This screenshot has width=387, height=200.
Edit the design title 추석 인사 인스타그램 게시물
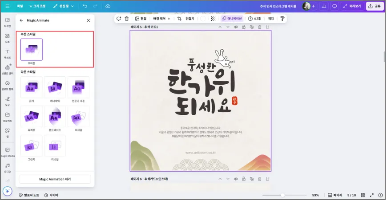pos(278,6)
